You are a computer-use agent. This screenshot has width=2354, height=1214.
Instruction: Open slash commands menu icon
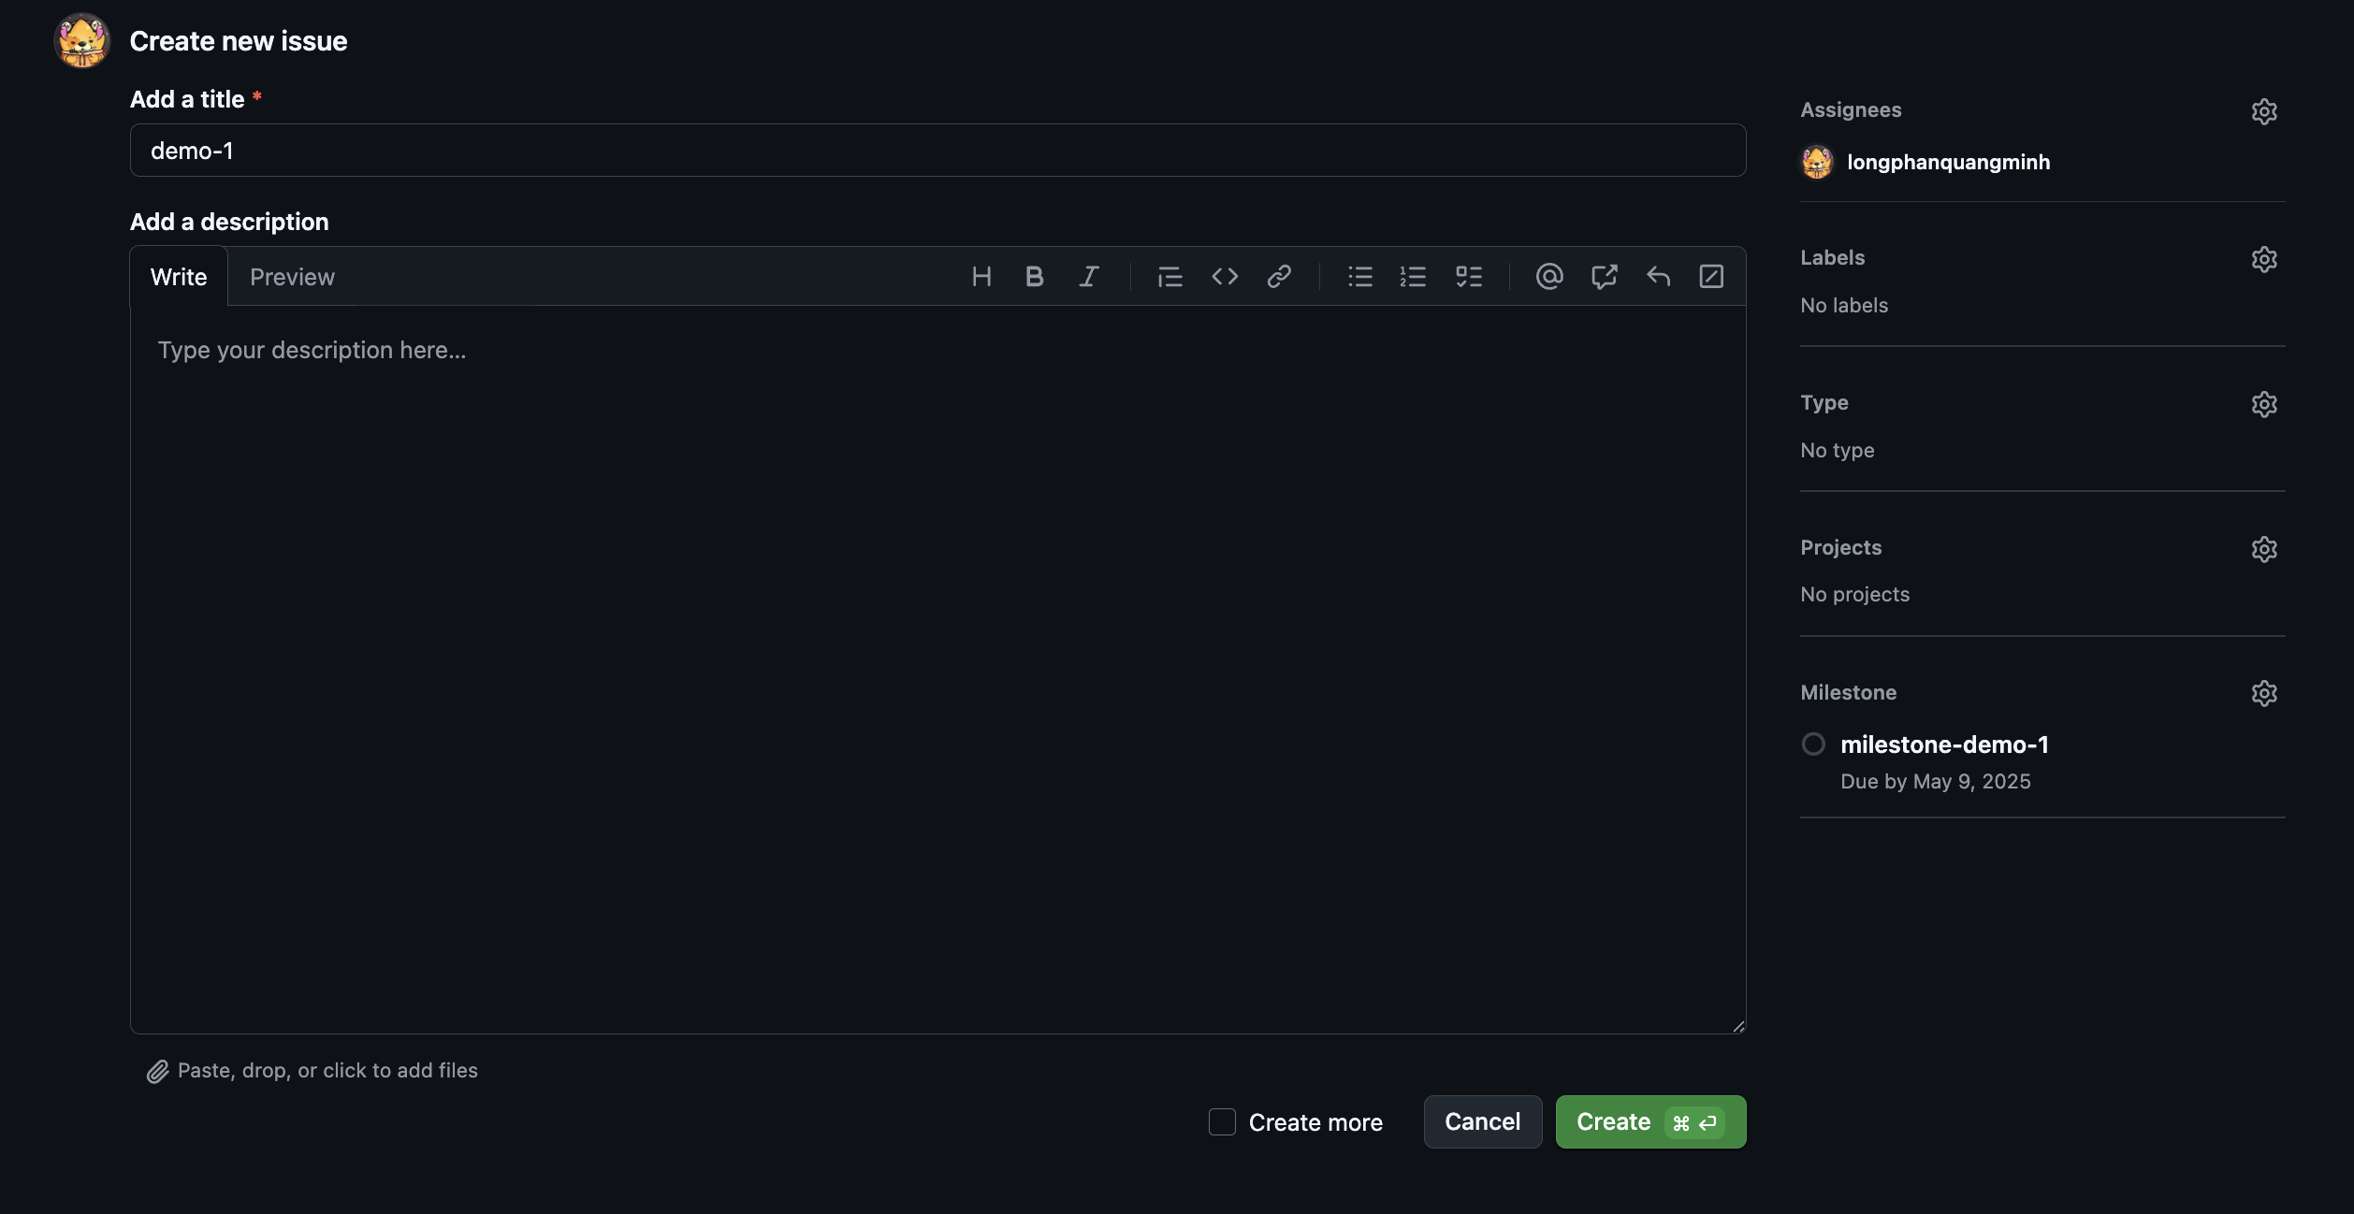[x=1711, y=276]
